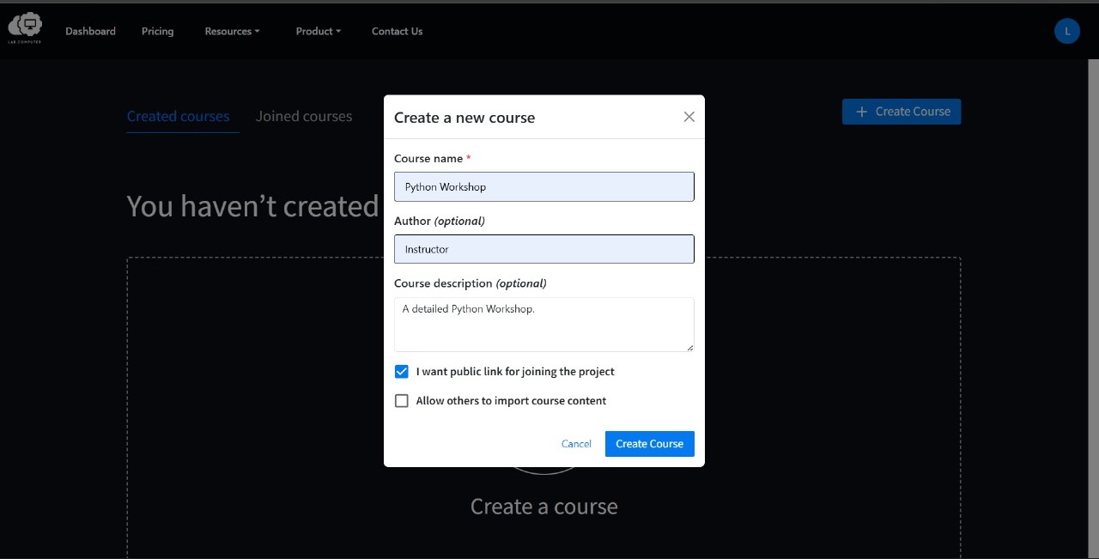Open the Contact Us page
Screen dimensions: 1099x559
(397, 31)
